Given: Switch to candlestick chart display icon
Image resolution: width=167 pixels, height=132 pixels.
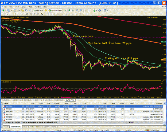Looking at the screenshot, I should point(69,10).
